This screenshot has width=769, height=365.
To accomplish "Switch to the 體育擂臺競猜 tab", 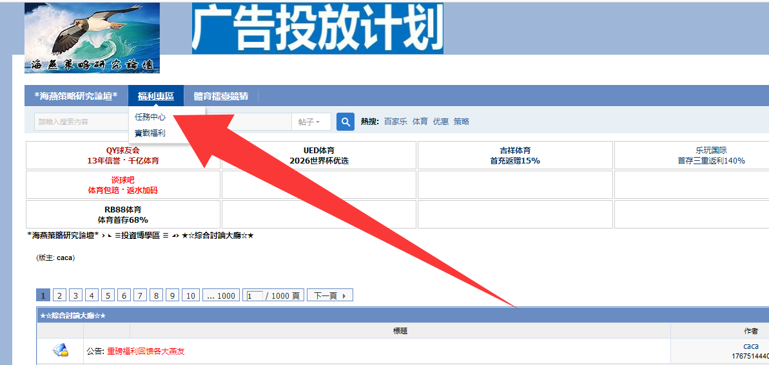I will pos(221,96).
